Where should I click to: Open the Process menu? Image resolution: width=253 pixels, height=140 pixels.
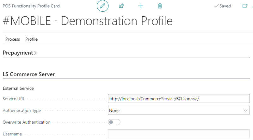(13, 39)
